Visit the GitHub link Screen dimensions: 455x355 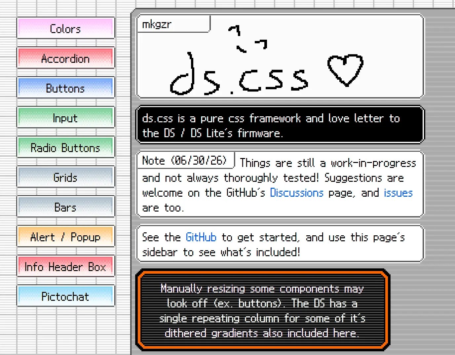tap(201, 237)
